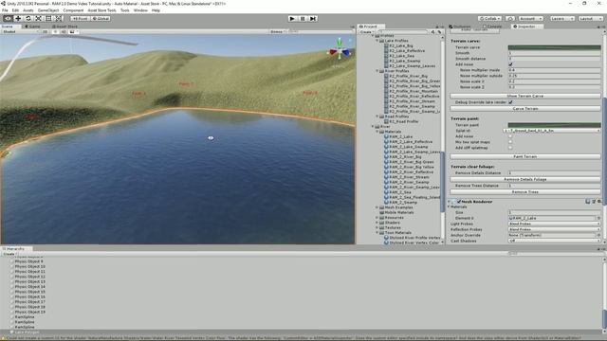607x341 pixels.
Task: Select the Hand view tool
Action: (8, 18)
